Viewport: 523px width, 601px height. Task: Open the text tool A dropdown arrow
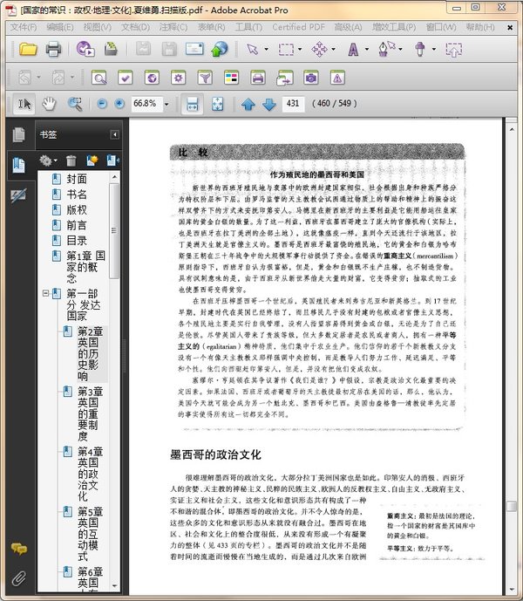point(367,49)
